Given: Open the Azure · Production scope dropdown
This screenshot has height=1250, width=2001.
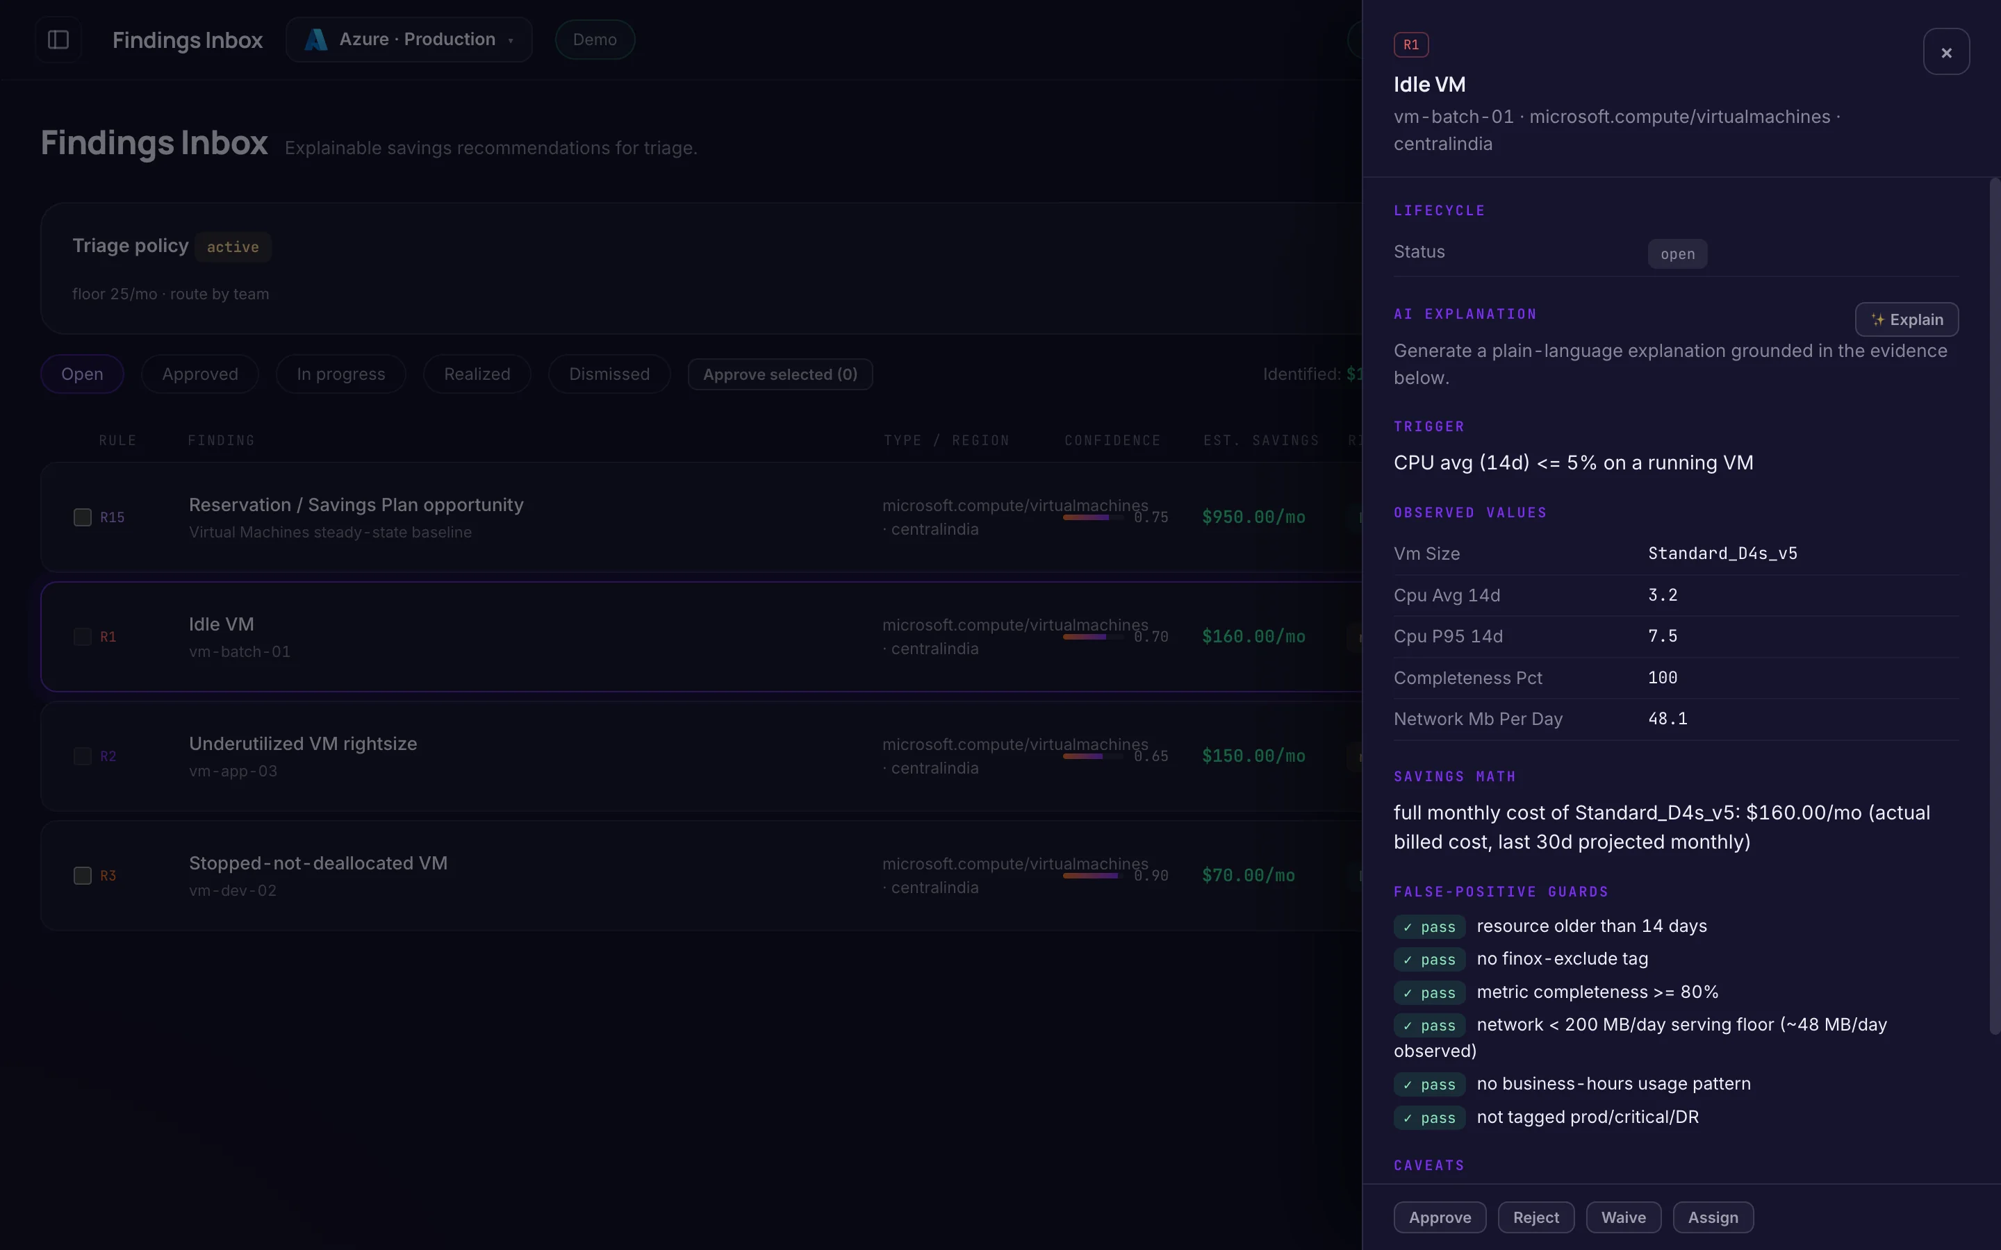Looking at the screenshot, I should 409,40.
